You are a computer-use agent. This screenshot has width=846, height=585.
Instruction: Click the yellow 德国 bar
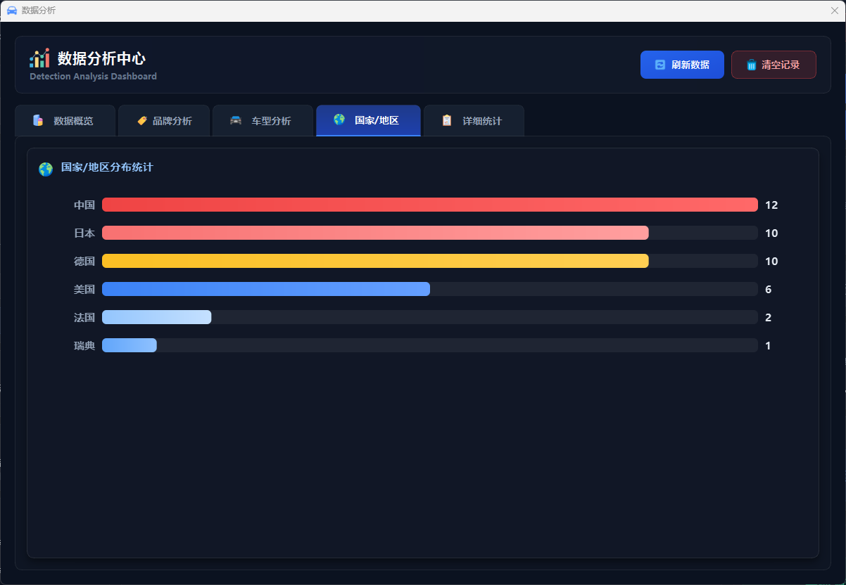[x=375, y=261]
